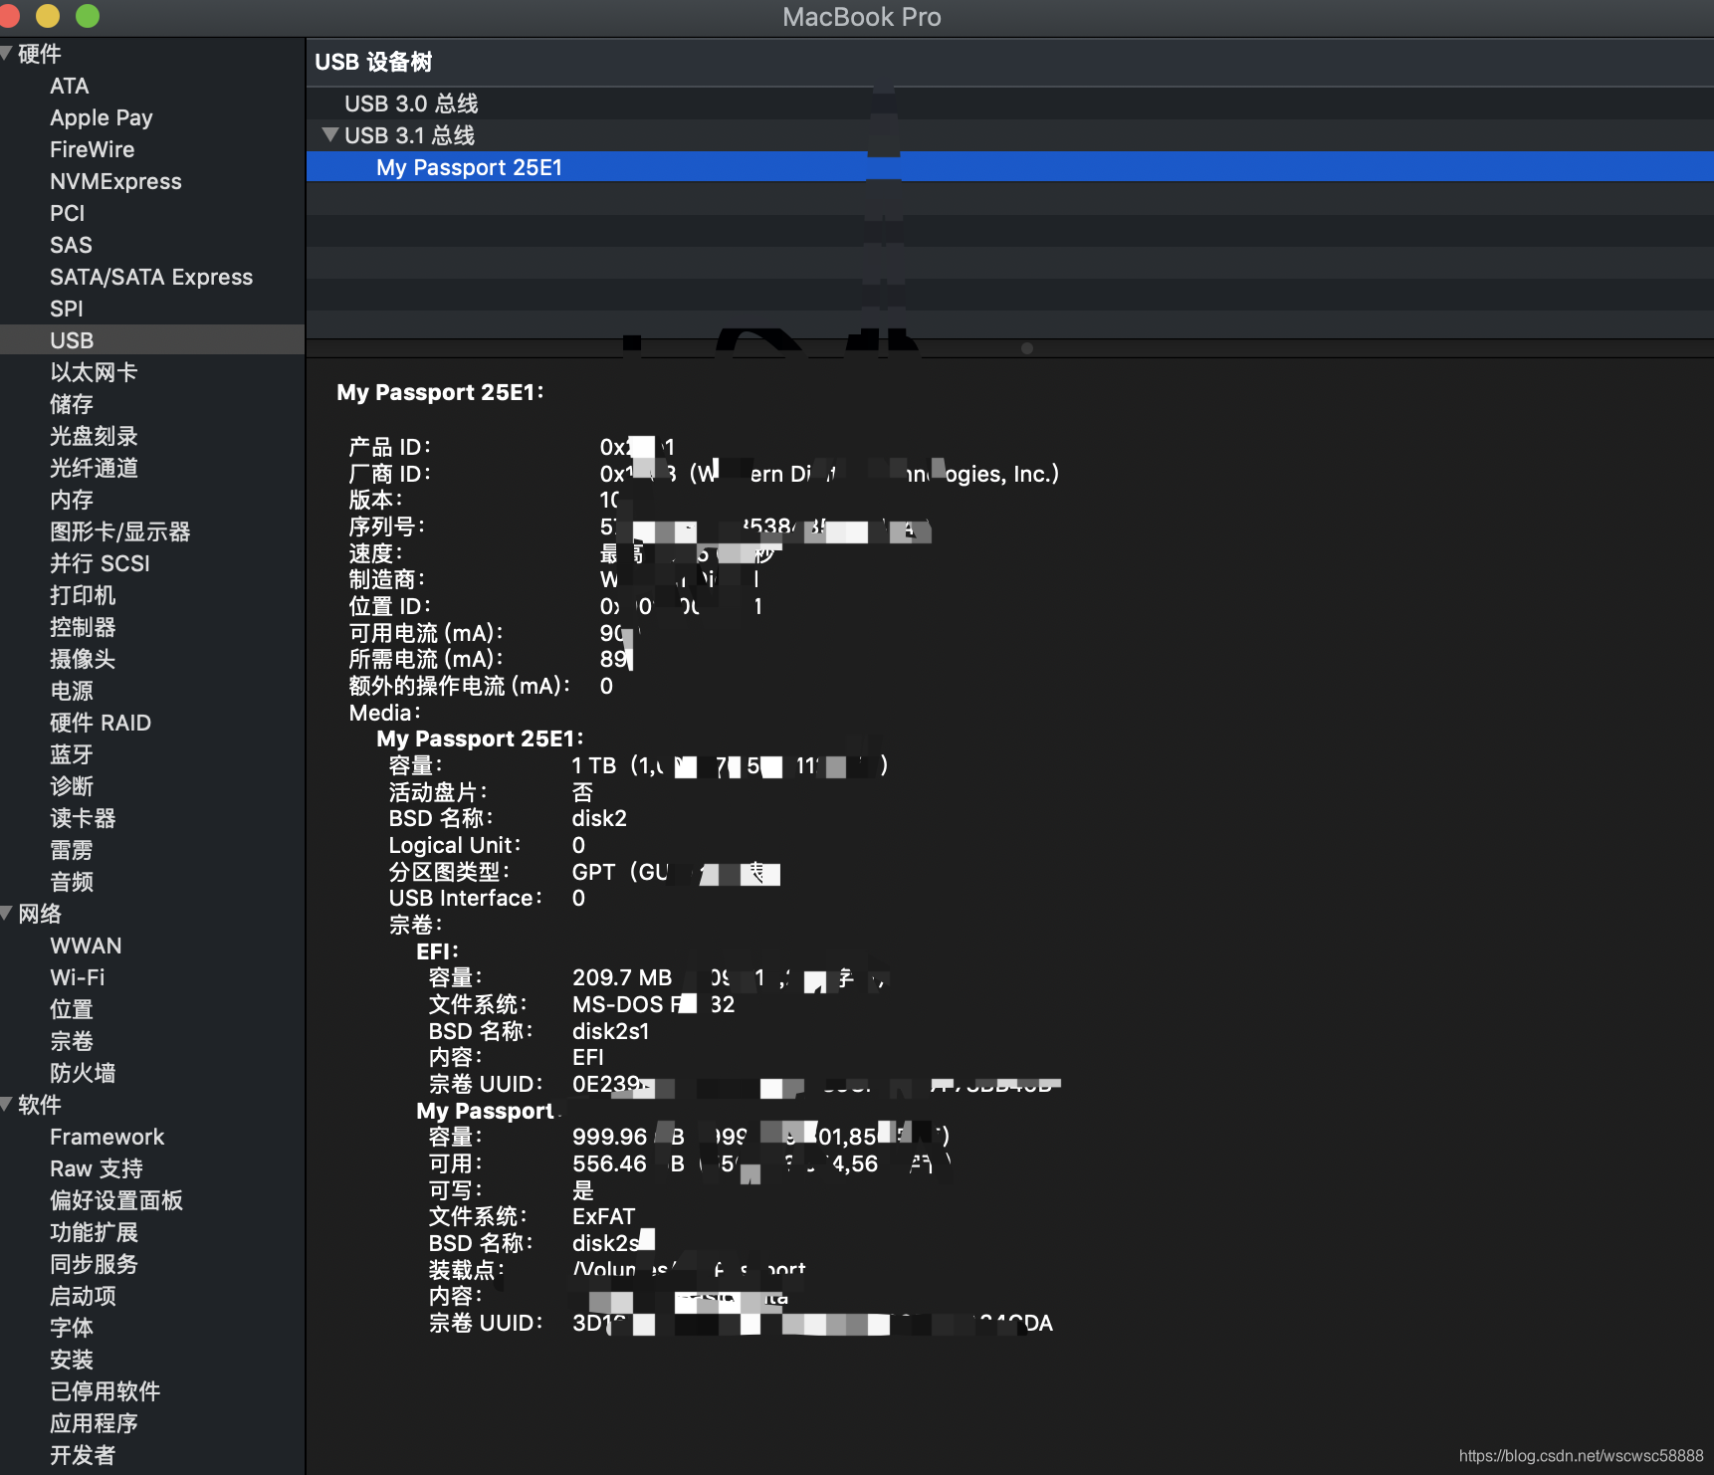
Task: Open NVMExpress hardware info
Action: 115,181
